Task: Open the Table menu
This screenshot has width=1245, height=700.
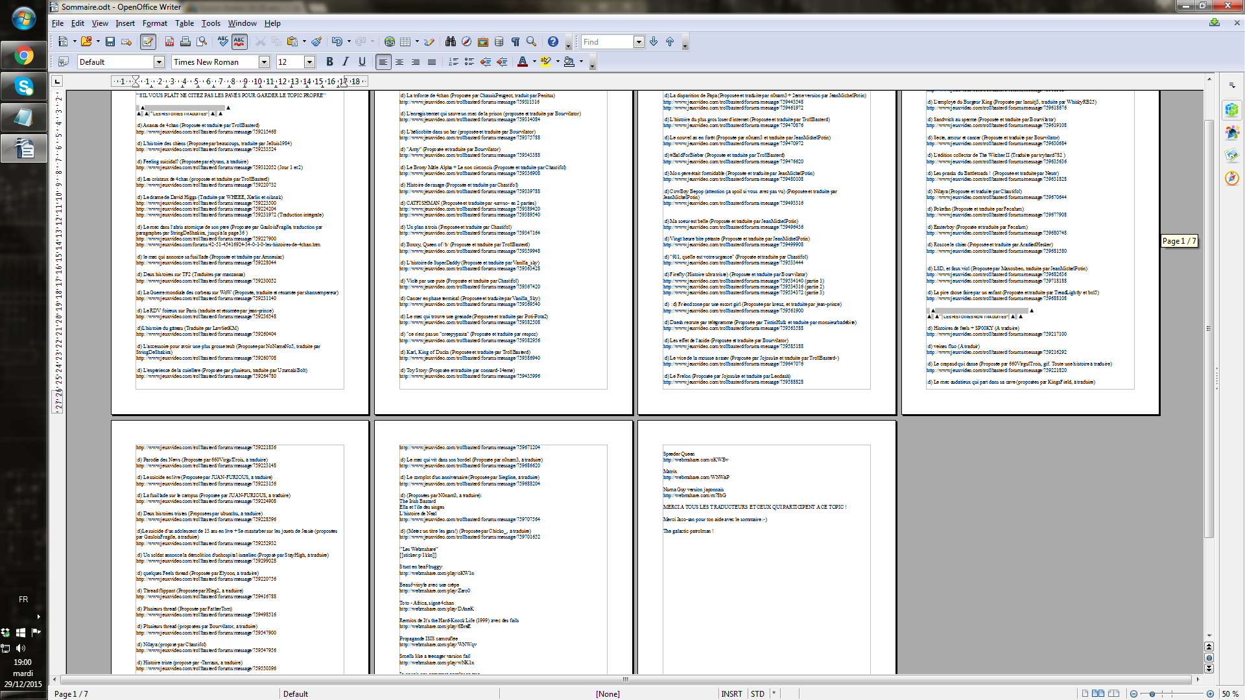Action: coord(184,23)
